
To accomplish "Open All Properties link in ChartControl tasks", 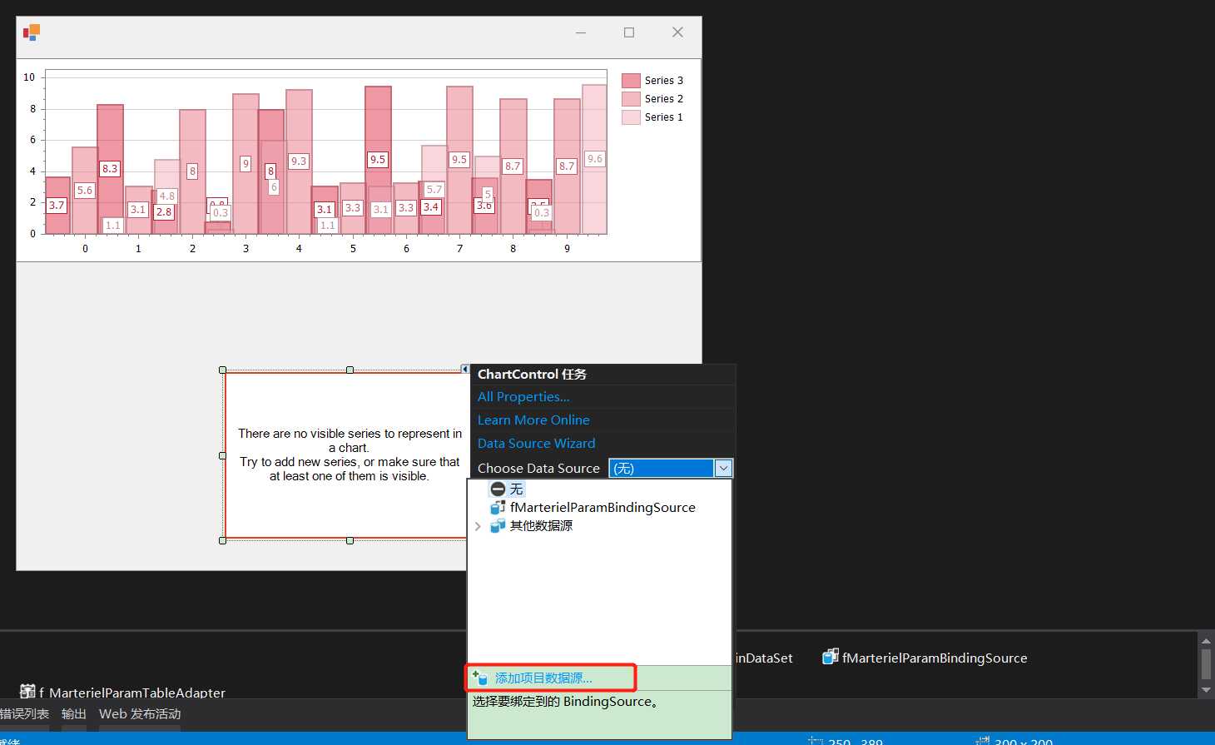I will pyautogui.click(x=523, y=397).
